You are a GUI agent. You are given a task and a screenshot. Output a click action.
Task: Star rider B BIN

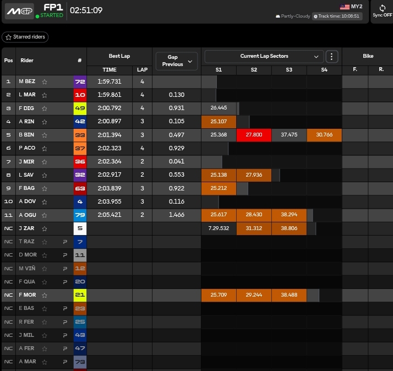45,135
